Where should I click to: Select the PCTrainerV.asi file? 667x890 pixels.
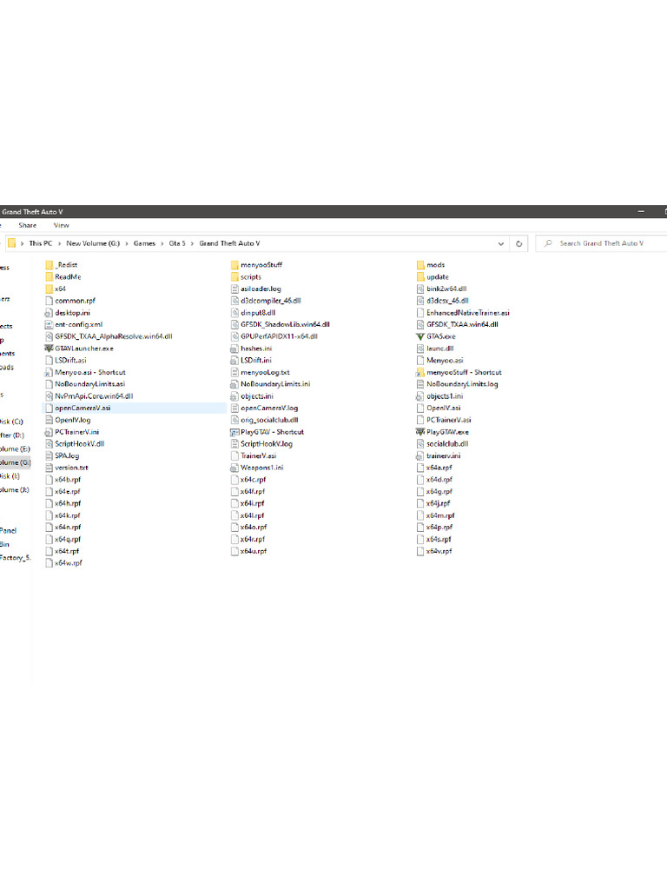pos(449,420)
